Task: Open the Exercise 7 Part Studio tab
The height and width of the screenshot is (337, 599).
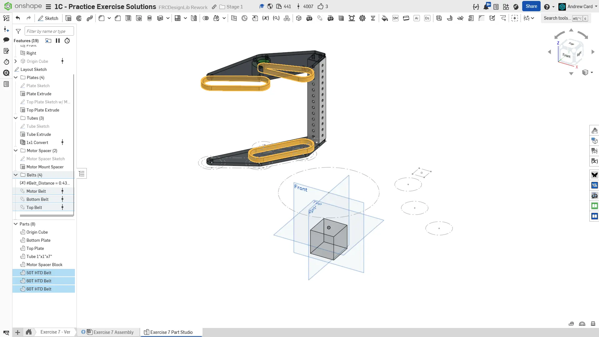Action: [171, 332]
